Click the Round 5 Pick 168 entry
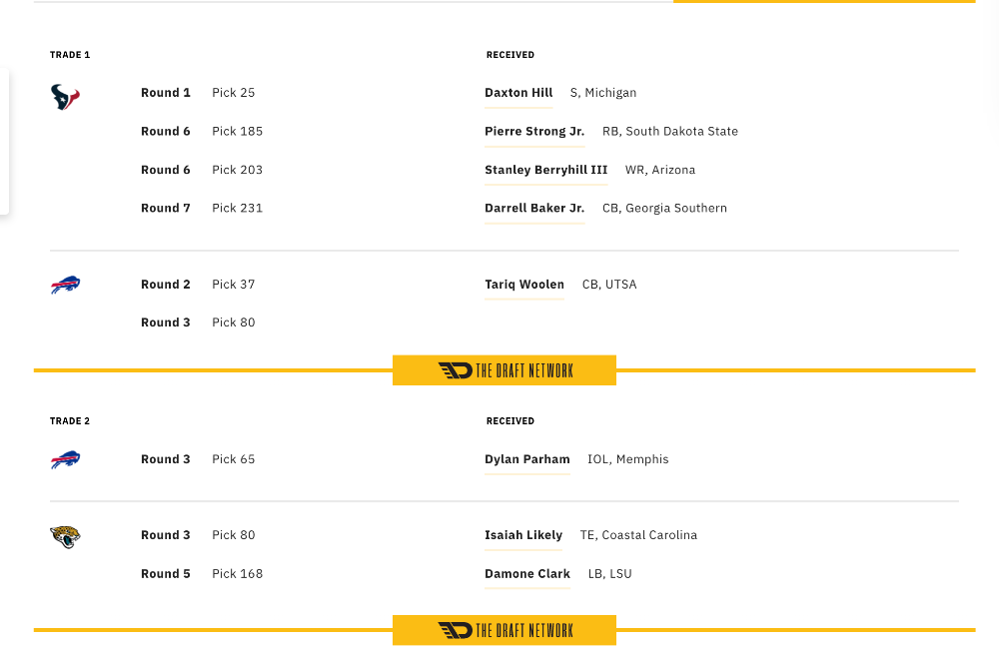The image size is (999, 649). point(202,574)
